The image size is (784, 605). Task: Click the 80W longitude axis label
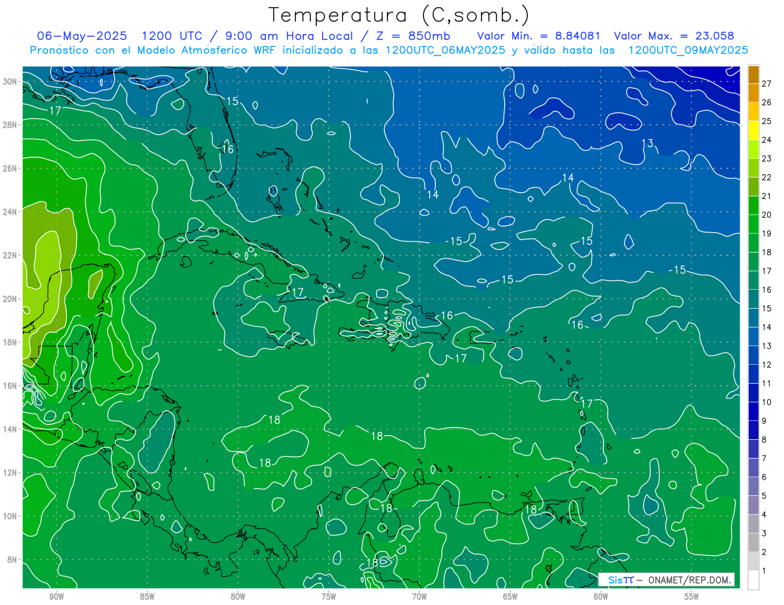point(238,597)
